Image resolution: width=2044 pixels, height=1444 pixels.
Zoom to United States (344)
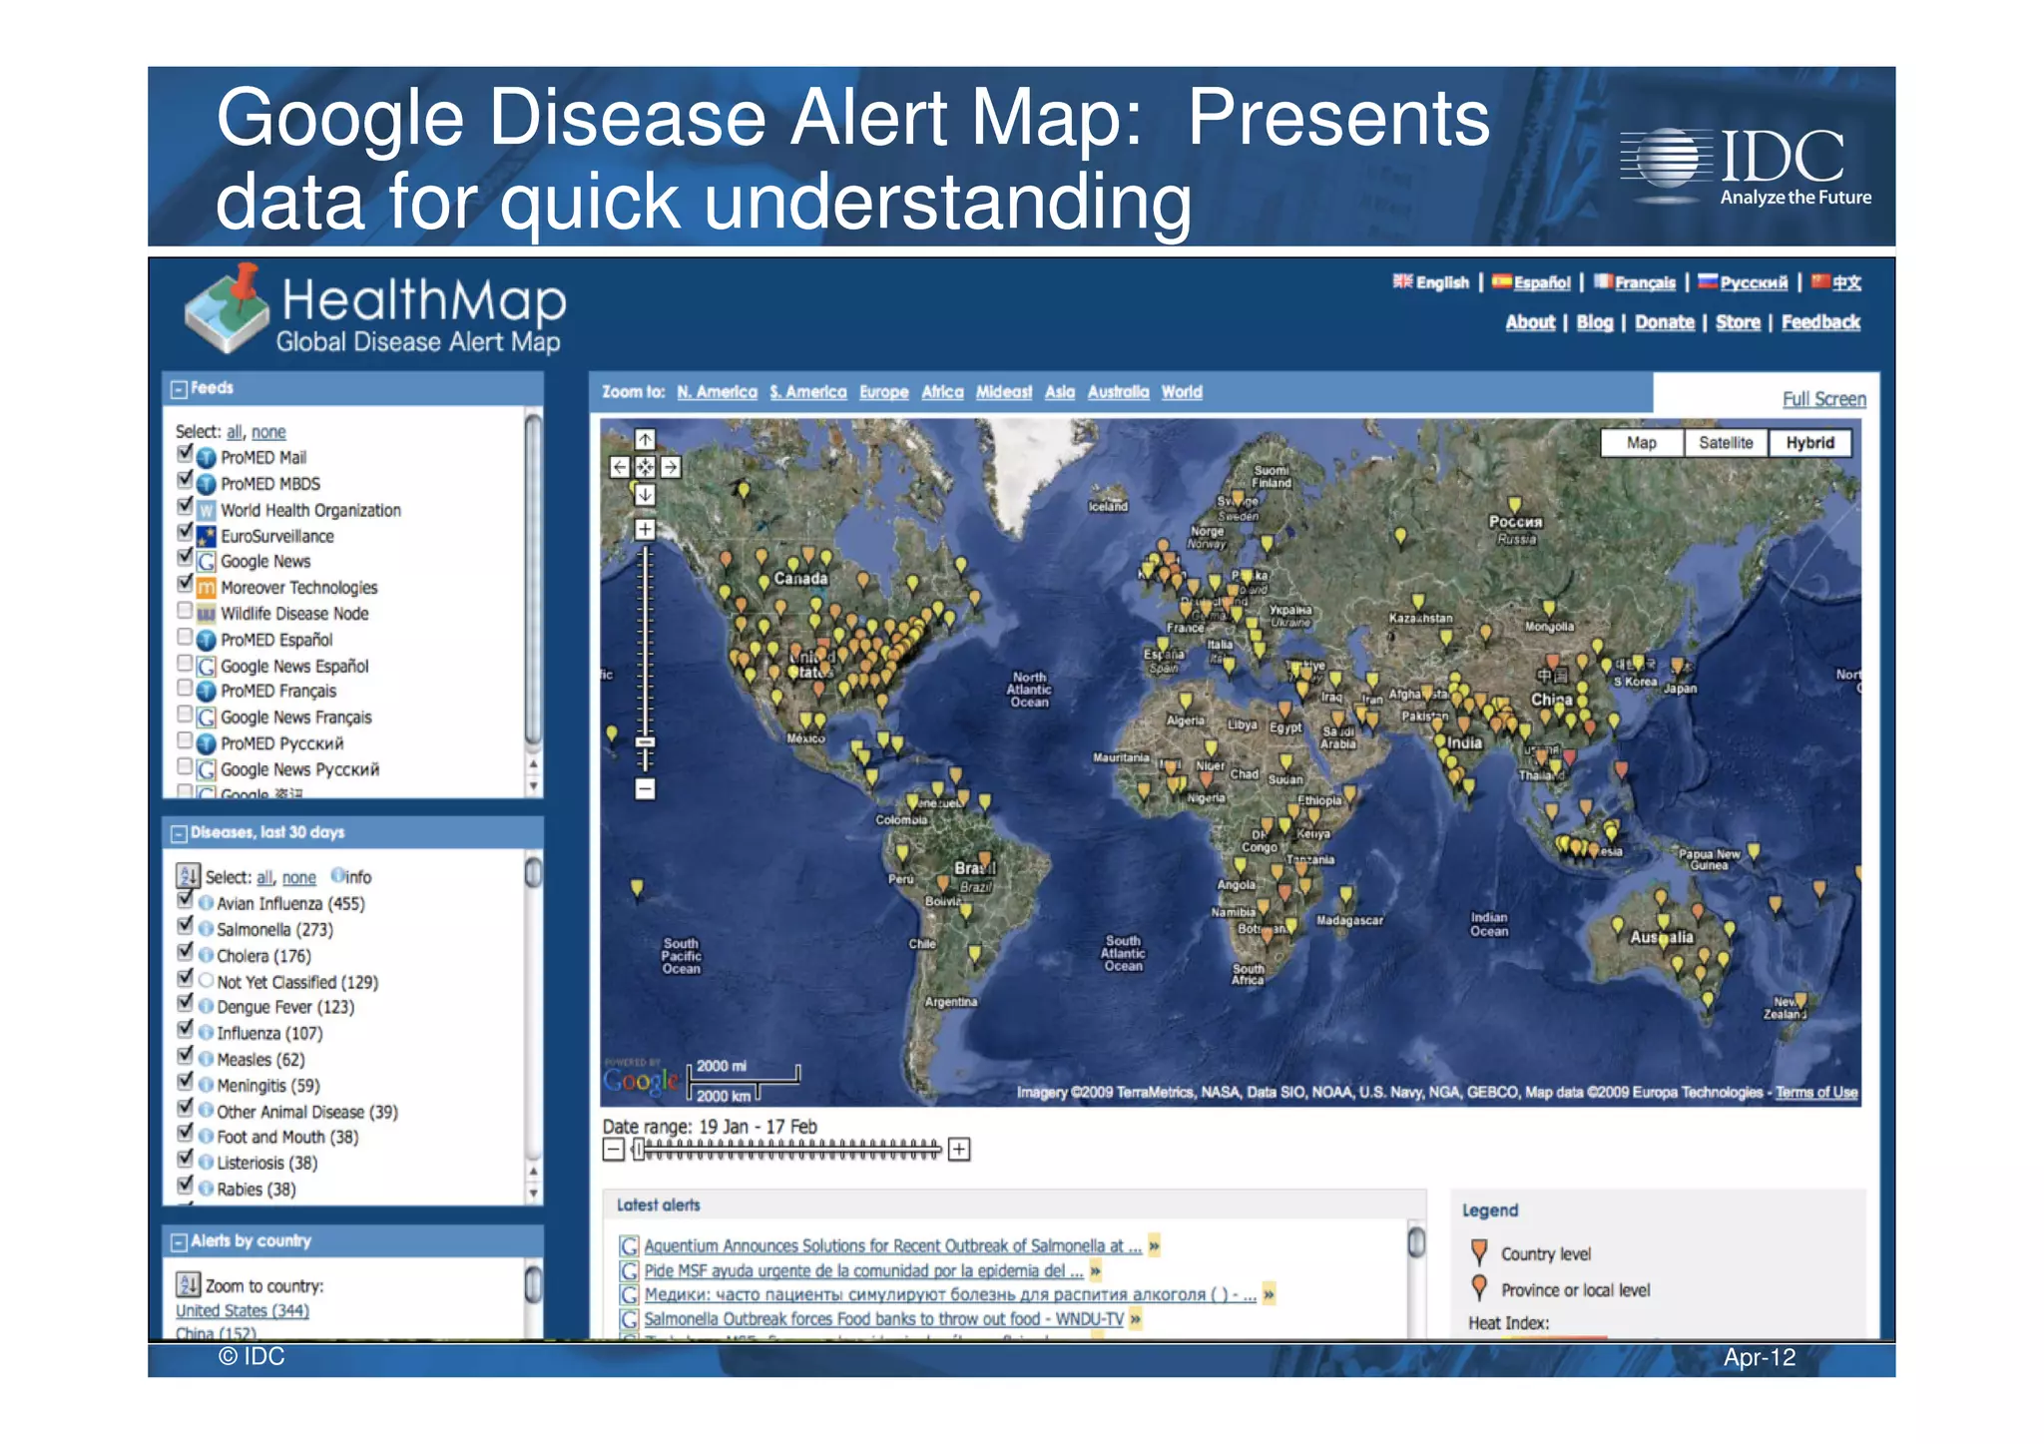point(243,1310)
